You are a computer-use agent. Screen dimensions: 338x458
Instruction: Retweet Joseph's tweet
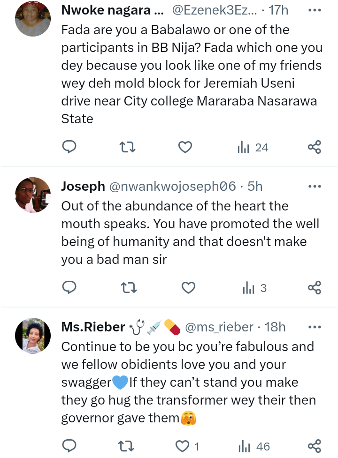[x=128, y=288]
